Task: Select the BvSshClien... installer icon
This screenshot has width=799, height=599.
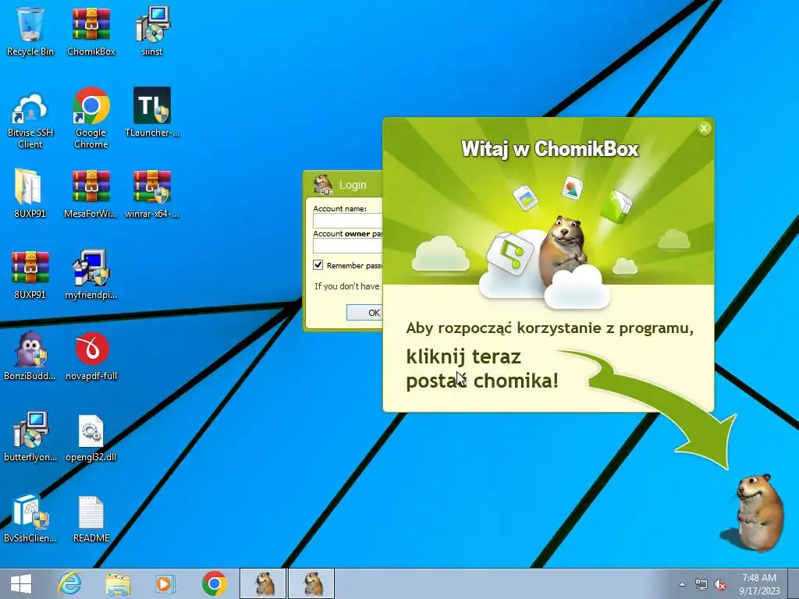Action: 30,518
